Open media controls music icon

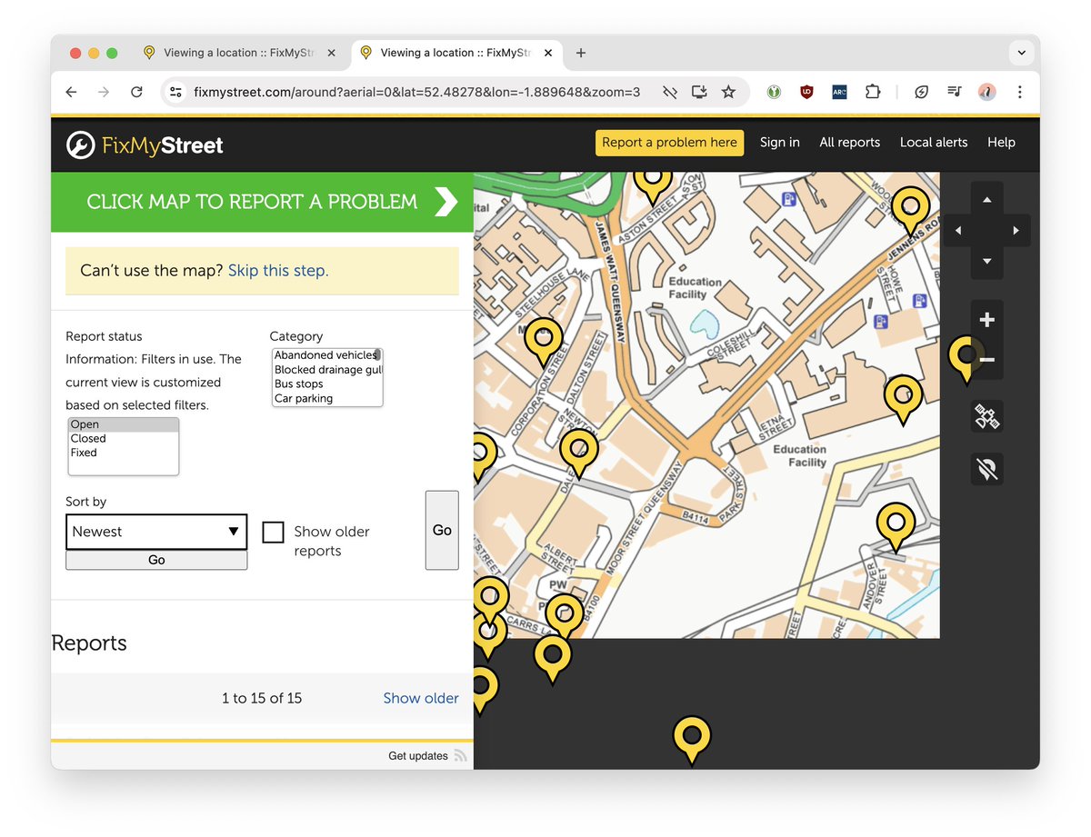tap(954, 92)
